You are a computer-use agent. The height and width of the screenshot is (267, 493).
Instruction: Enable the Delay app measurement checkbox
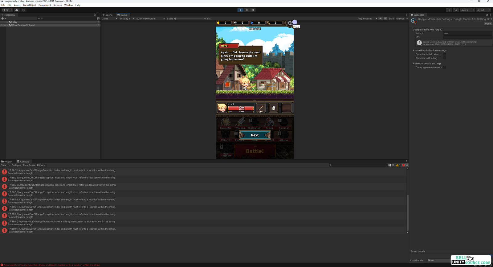click(444, 67)
